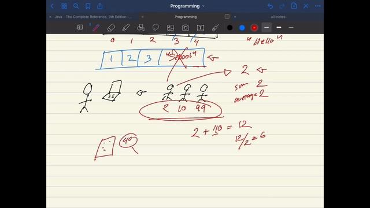Select the Eraser tool
Image resolution: width=370 pixels, height=208 pixels.
[111, 28]
